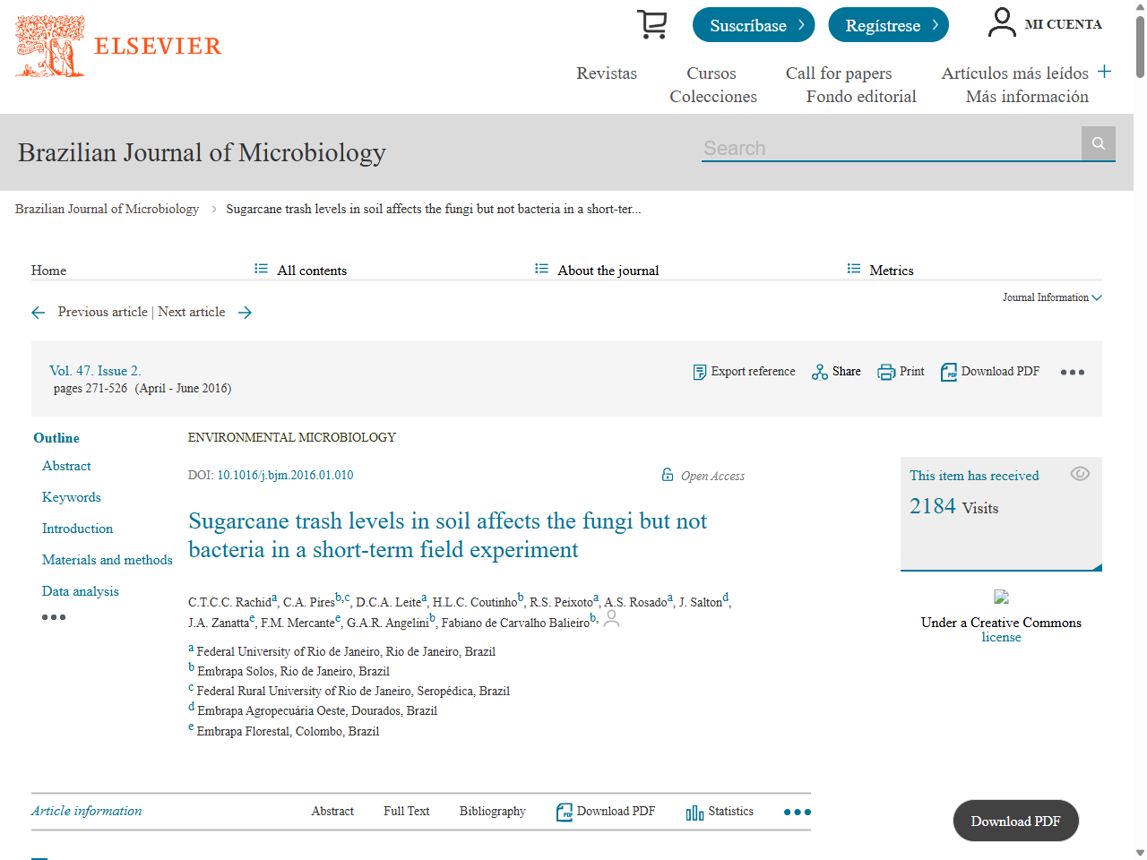Go to the Home tab
The image size is (1147, 860).
coord(48,271)
